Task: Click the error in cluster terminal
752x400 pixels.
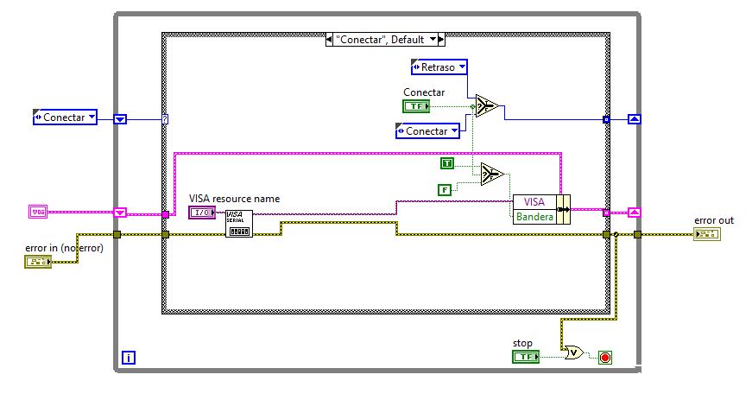Action: (x=38, y=262)
